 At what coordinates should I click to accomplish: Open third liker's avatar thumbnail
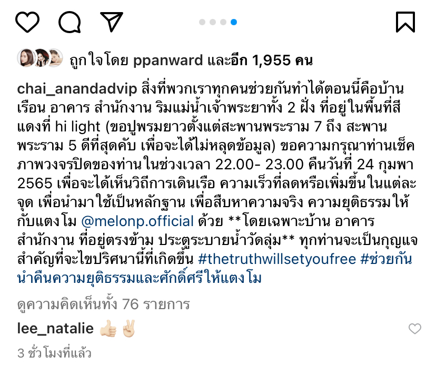pos(55,58)
